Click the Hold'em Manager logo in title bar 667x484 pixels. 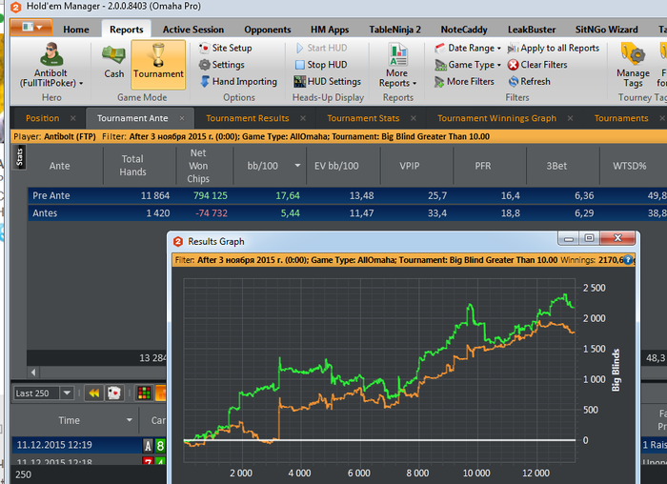tap(15, 7)
